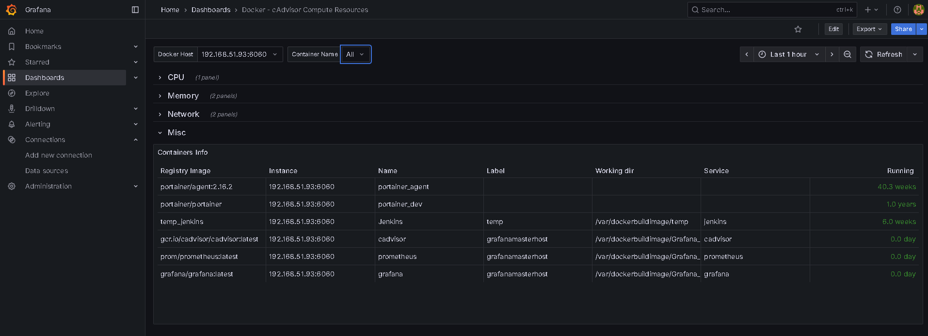
Task: Expand the Drilldown sidebar section chevron
Action: (136, 109)
